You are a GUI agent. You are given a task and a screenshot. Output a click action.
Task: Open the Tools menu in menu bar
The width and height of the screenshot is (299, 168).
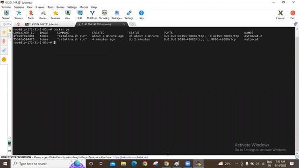click(50, 7)
